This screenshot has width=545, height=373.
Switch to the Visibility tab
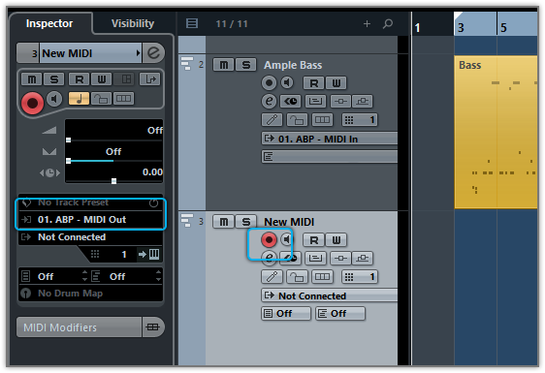133,23
